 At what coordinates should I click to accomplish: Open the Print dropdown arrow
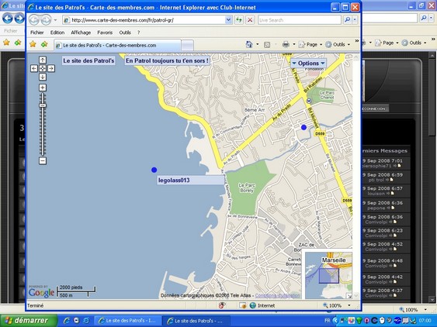pyautogui.click(x=293, y=44)
